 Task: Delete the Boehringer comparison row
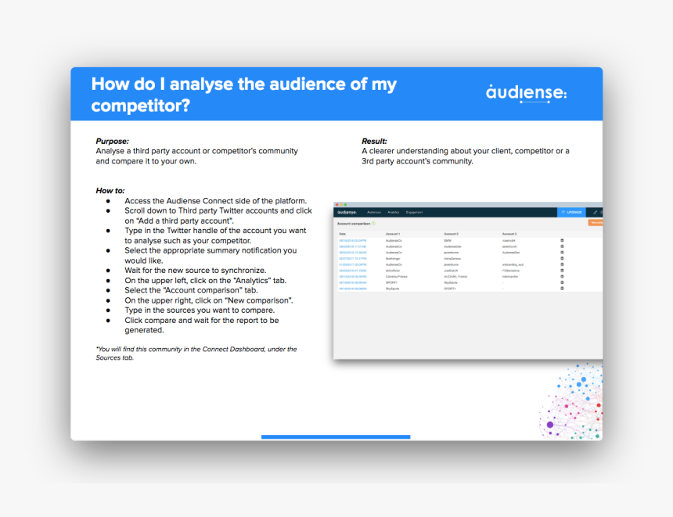click(562, 259)
